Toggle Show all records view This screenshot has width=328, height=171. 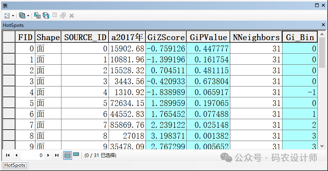[68, 155]
